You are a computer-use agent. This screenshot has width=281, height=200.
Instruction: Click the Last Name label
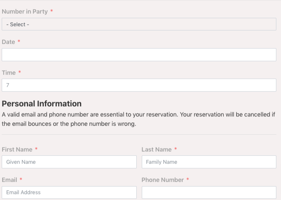[x=156, y=149]
